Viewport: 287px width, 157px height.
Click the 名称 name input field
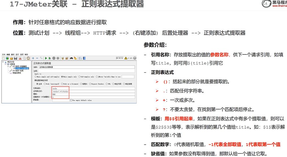87,67
